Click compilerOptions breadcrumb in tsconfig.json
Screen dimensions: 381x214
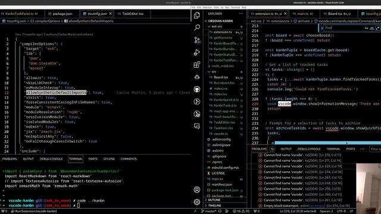pyautogui.click(x=47, y=21)
